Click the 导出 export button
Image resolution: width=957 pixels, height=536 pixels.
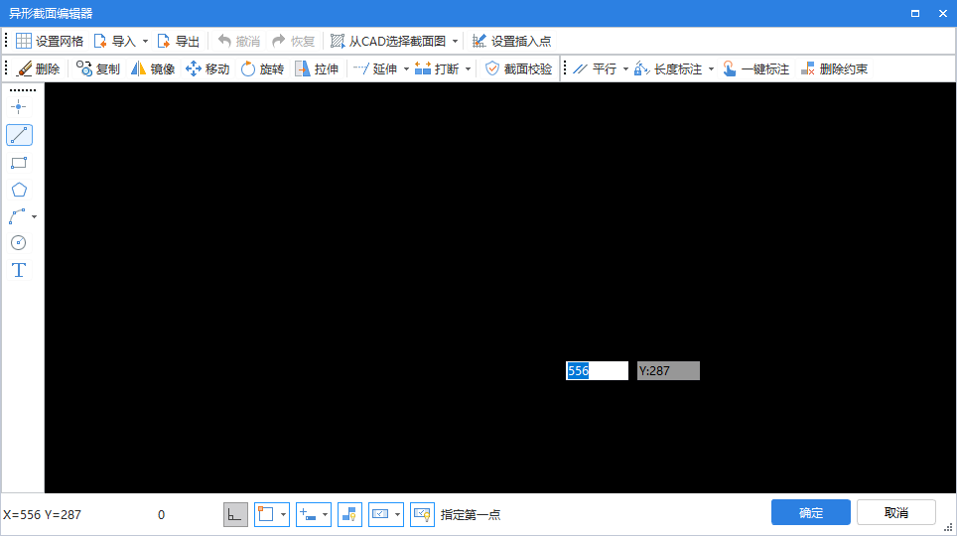pos(179,41)
